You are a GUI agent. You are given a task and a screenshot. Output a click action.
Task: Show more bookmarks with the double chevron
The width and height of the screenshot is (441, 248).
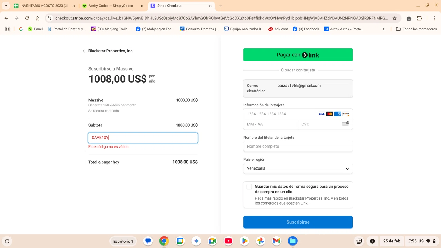tap(384, 29)
